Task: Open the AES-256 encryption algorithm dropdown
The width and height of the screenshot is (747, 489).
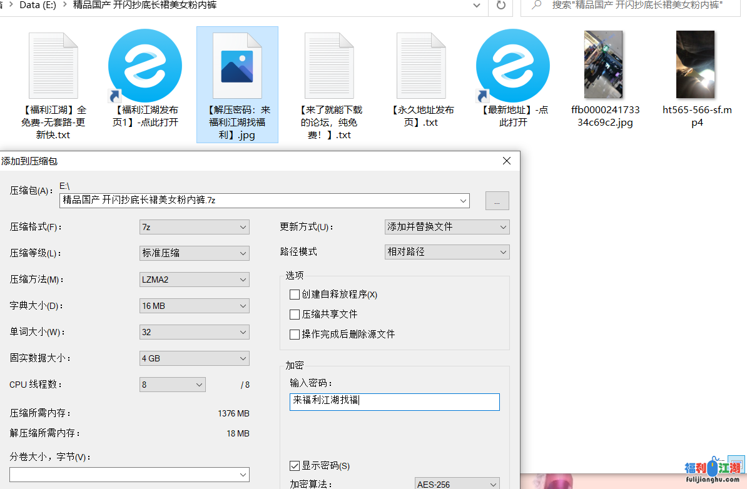Action: click(457, 484)
